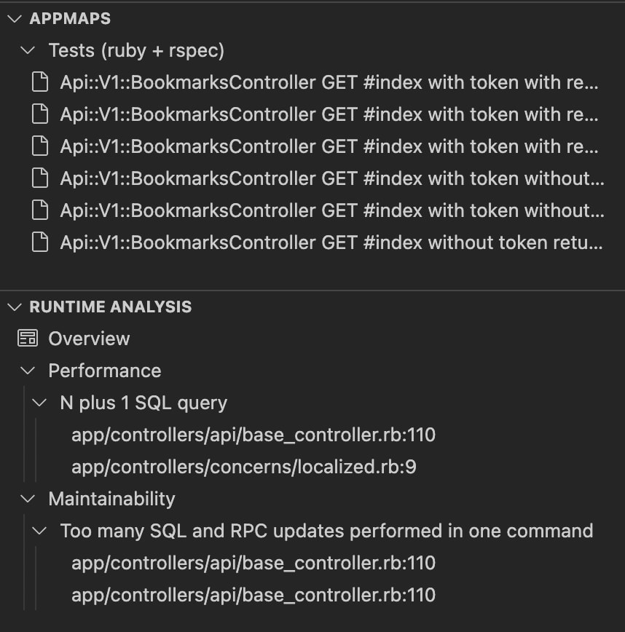The height and width of the screenshot is (632, 625).
Task: Collapse 'Too many SQL and RPC updates' chevron
Action: coord(39,531)
